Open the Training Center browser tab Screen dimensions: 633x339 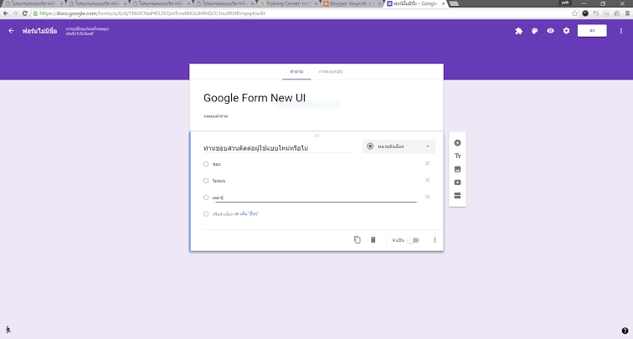pos(289,3)
